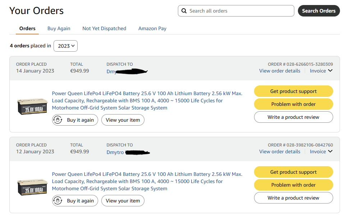Viewport: 345px width, 215px height.
Task: Click Buy it again icon for January 14 order
Action: (x=58, y=120)
